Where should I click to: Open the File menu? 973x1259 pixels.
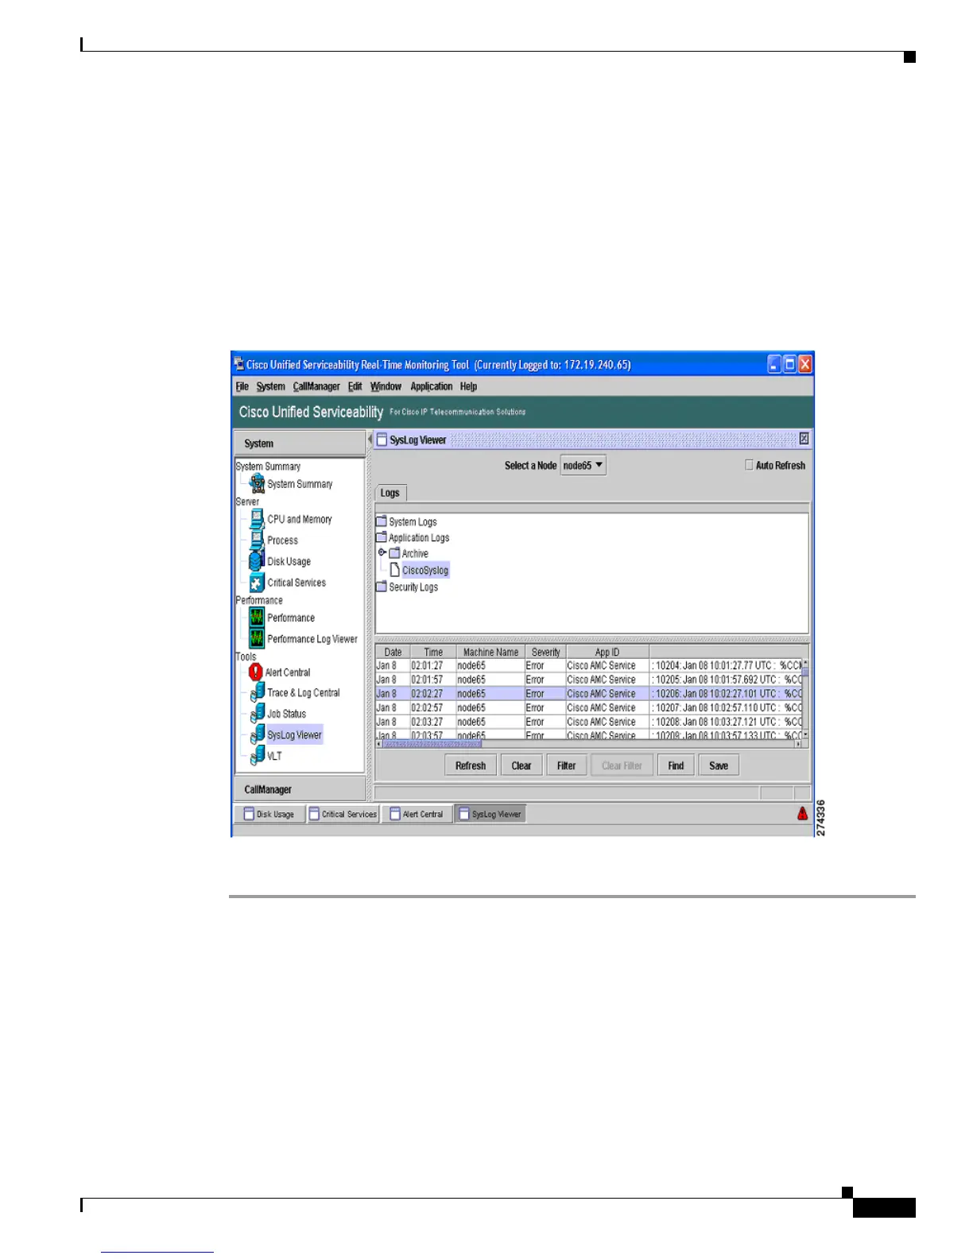pyautogui.click(x=242, y=386)
